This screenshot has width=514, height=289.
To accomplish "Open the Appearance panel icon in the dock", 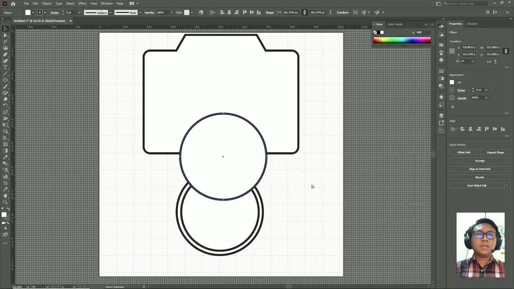I will coord(441,97).
